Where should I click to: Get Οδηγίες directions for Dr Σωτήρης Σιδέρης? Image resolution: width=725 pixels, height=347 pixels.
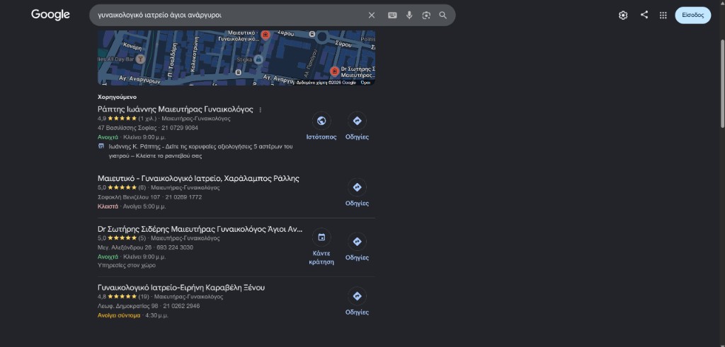357,241
